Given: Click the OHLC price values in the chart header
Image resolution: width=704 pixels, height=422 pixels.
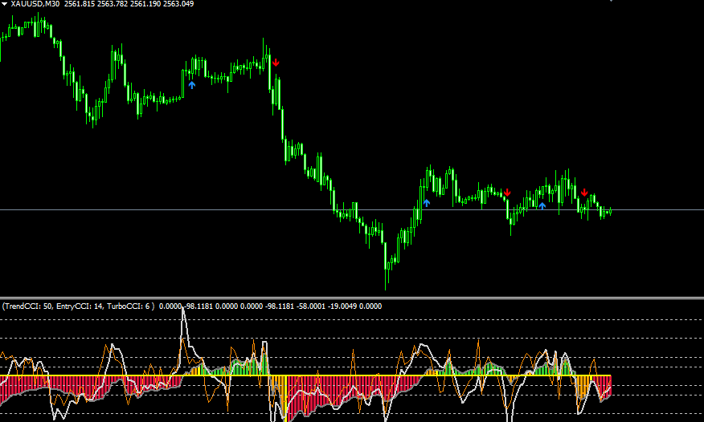Looking at the screenshot, I should pos(129,4).
